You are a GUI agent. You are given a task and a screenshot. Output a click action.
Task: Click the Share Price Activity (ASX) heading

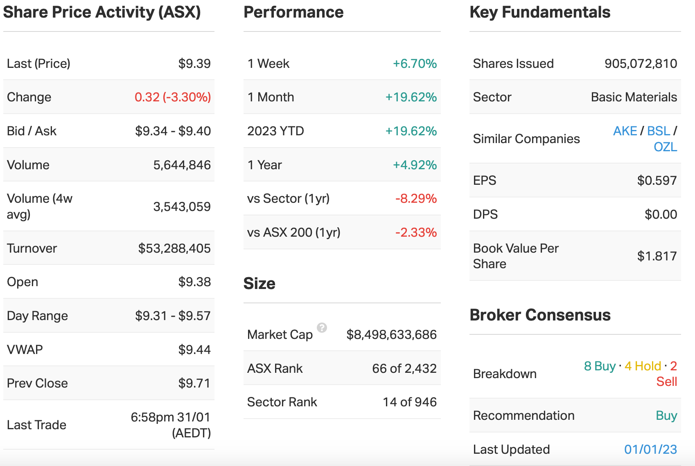pyautogui.click(x=102, y=12)
